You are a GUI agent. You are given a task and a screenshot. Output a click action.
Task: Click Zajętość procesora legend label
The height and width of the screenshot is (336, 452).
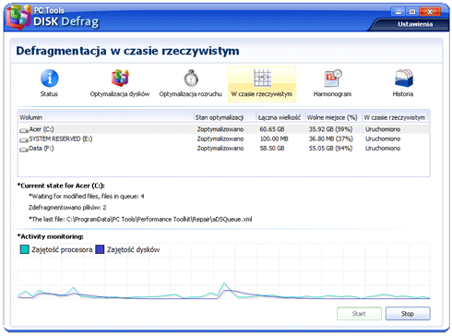point(62,249)
